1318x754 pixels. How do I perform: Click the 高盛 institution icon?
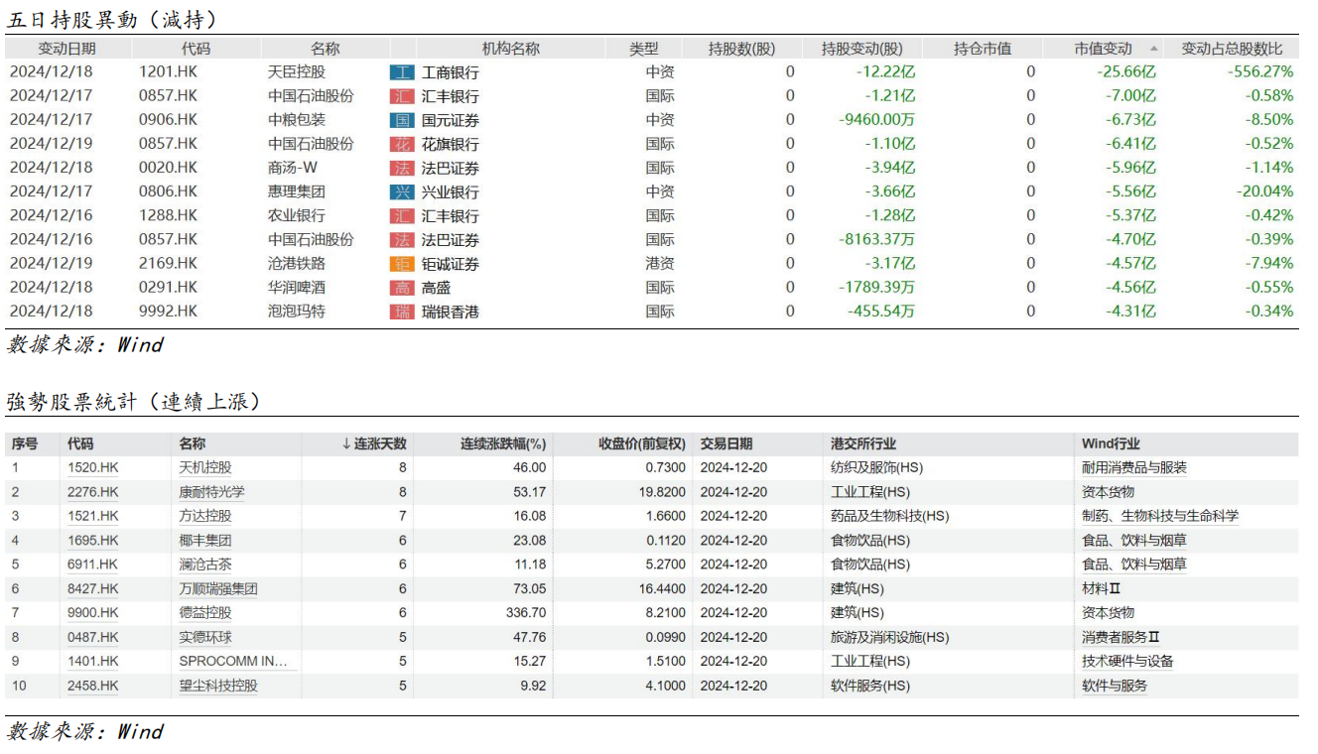[x=401, y=288]
